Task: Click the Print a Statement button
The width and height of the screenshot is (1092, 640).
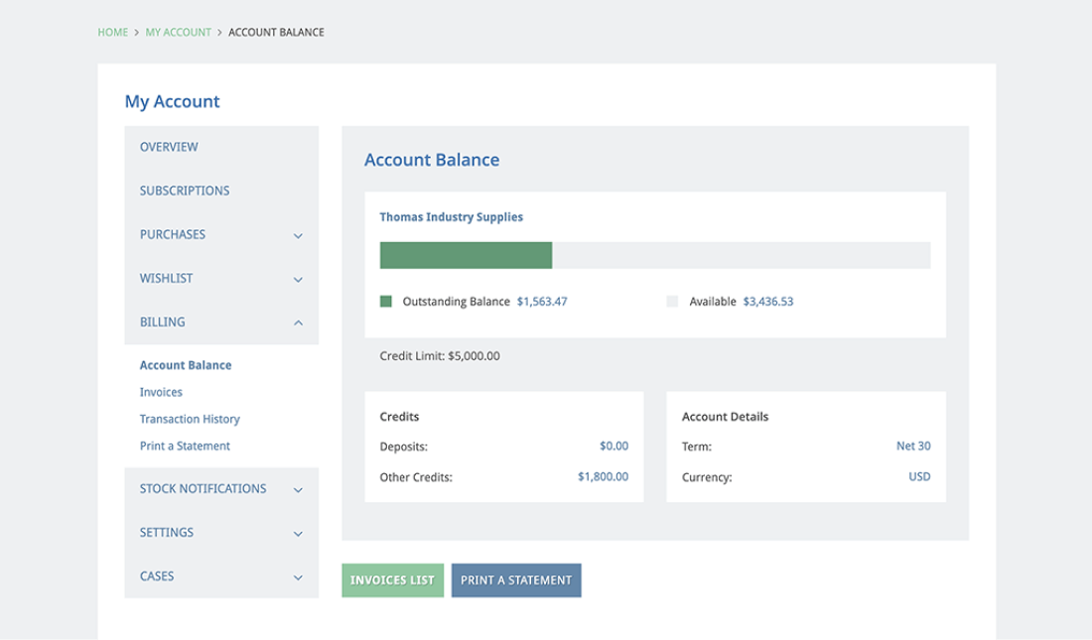Action: pos(516,579)
